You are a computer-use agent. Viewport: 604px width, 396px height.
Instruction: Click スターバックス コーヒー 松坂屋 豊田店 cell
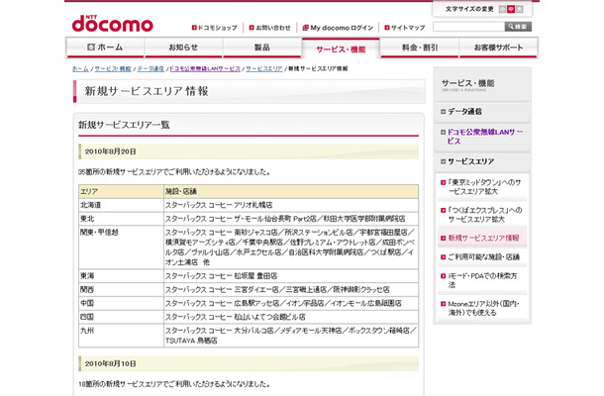coord(291,276)
